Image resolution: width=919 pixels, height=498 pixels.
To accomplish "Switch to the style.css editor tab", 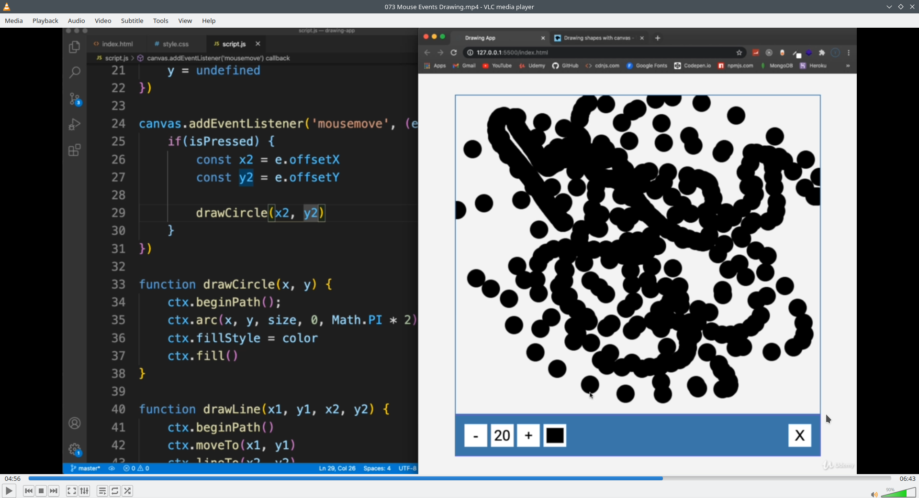I will coord(171,44).
